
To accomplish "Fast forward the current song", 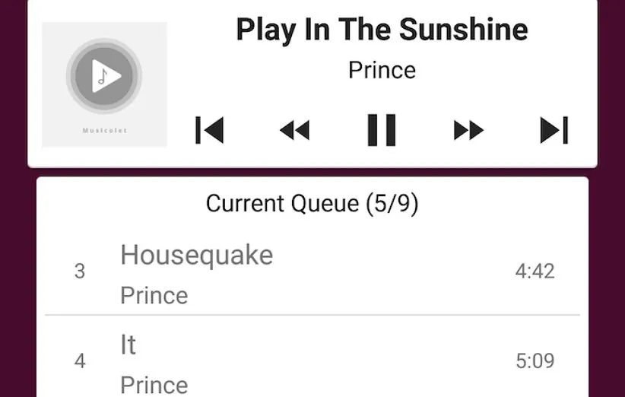I will coord(468,131).
